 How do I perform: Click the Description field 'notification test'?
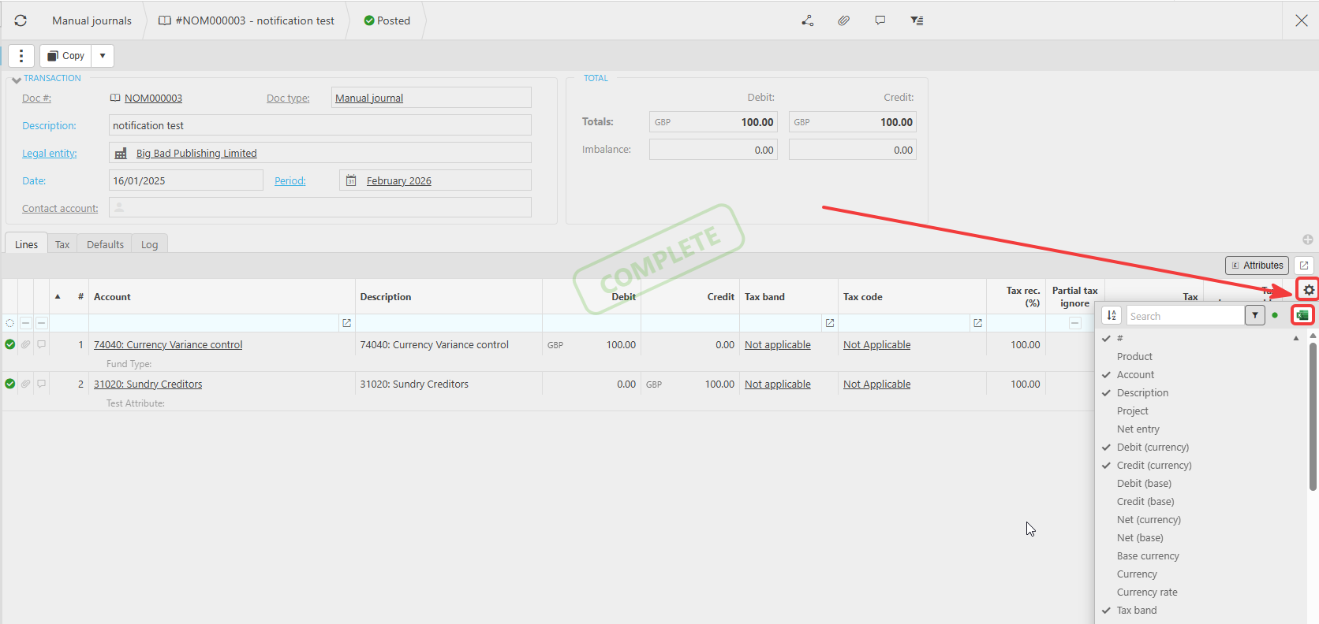coord(319,125)
